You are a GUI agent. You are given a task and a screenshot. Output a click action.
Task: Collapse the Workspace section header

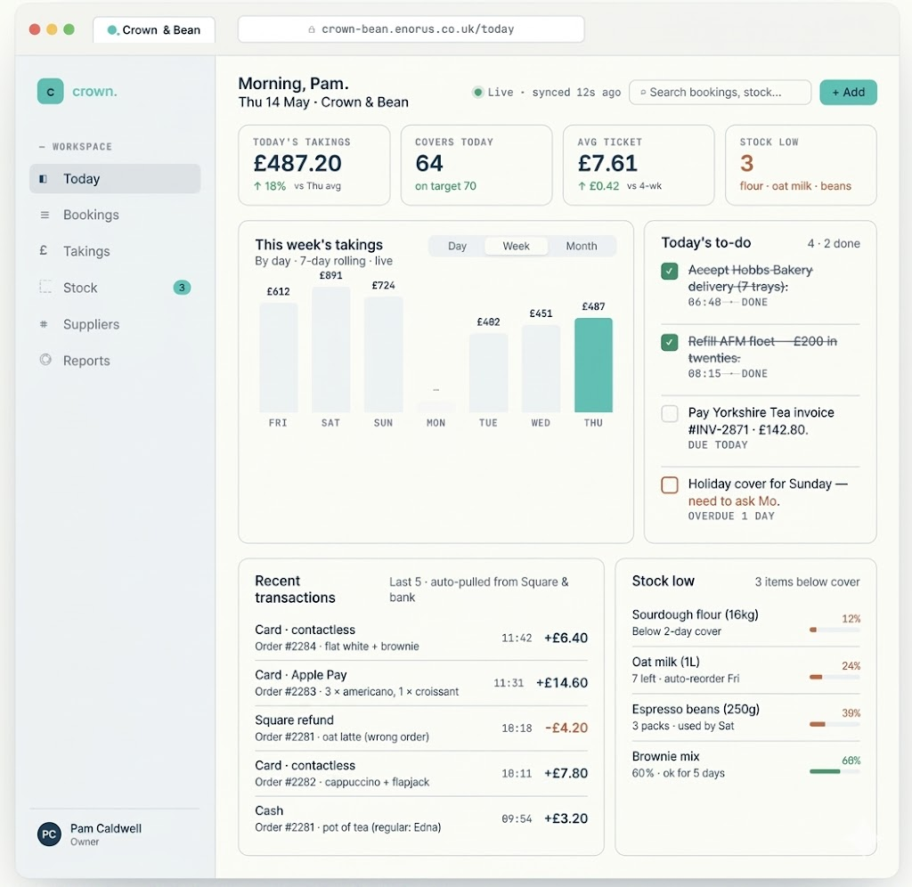(75, 147)
